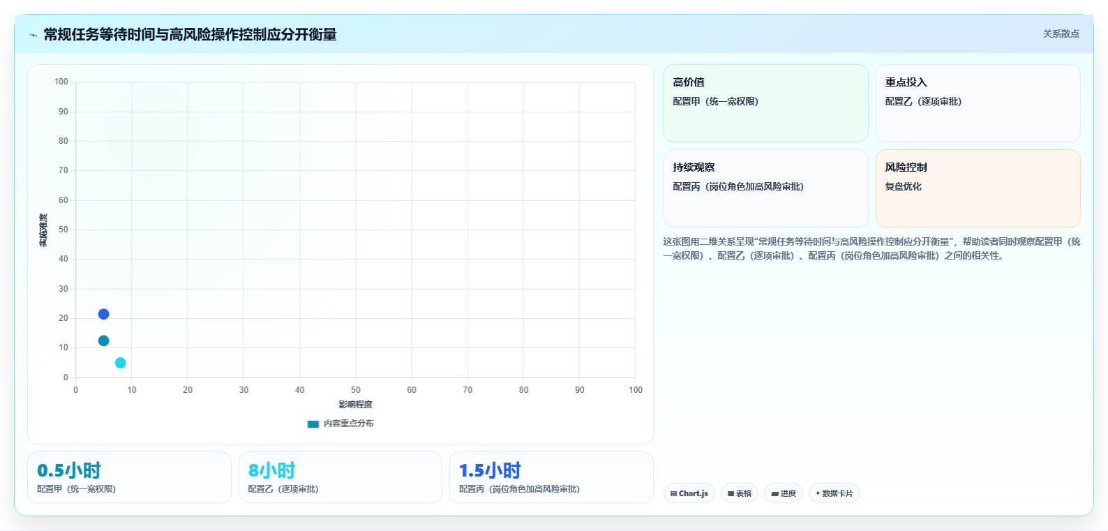Click the 8小时 stat card
This screenshot has height=531, width=1108.
point(340,477)
